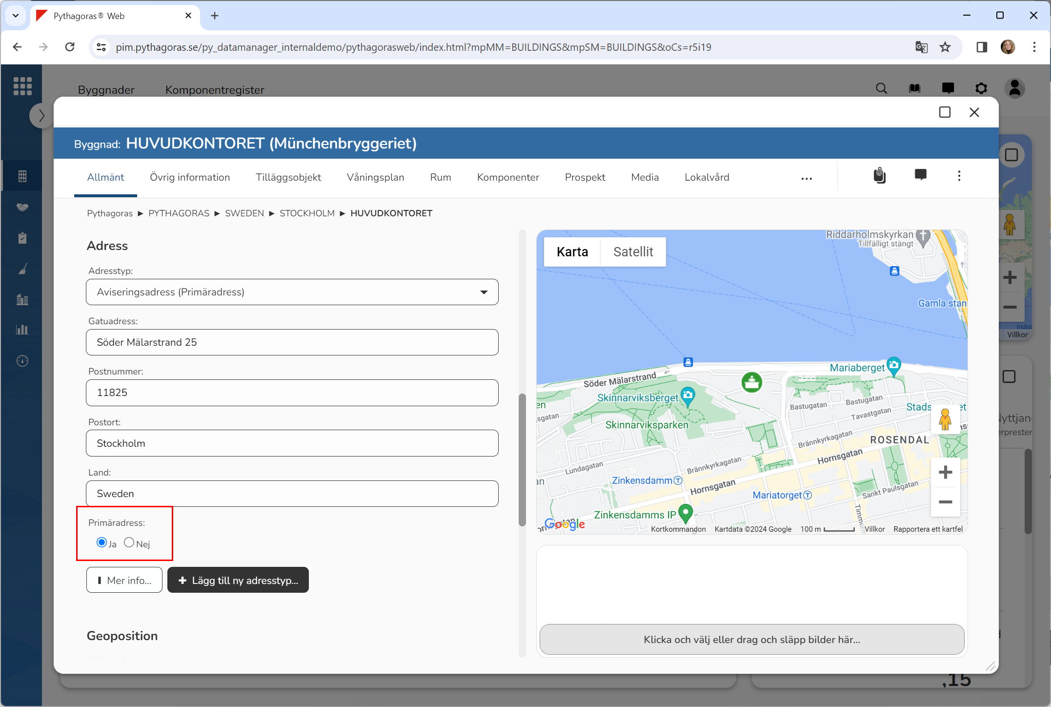Viewport: 1051px width, 707px height.
Task: Open the Adresstyp dropdown
Action: [x=292, y=292]
